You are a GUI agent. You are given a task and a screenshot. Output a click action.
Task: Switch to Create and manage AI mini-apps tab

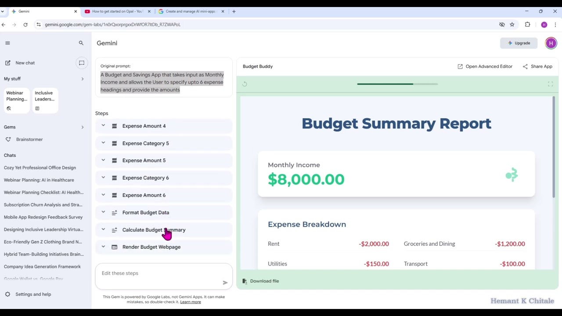pos(191,11)
